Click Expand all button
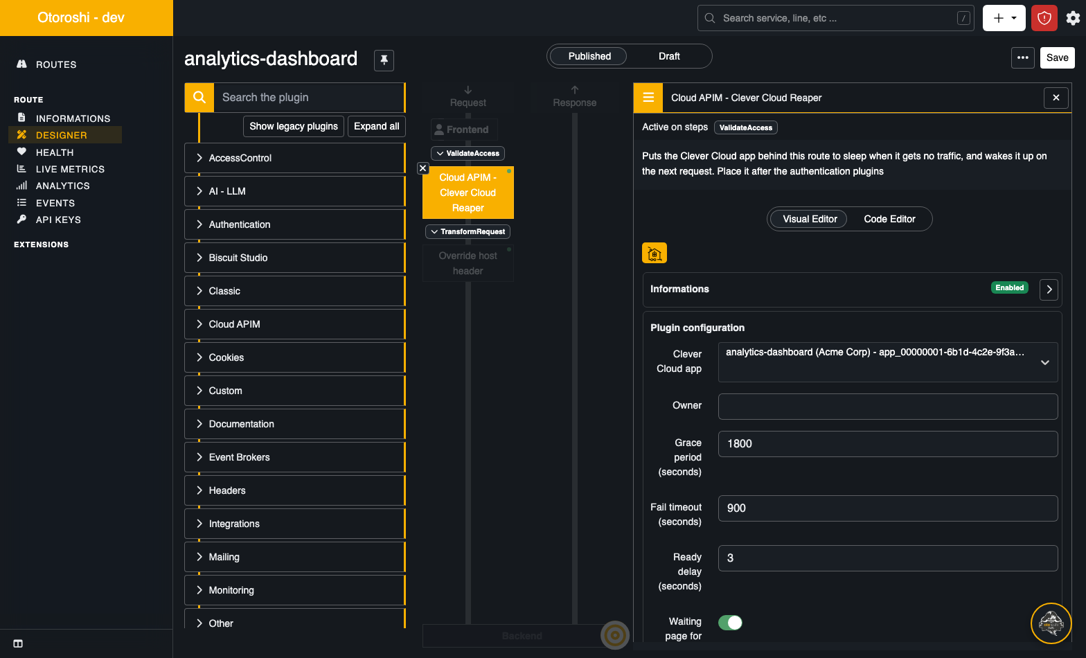Viewport: 1086px width, 658px height. tap(376, 126)
